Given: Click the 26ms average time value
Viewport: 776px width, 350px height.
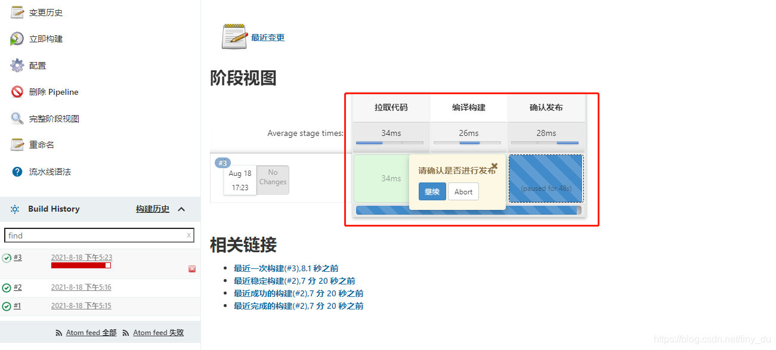Looking at the screenshot, I should [x=469, y=133].
